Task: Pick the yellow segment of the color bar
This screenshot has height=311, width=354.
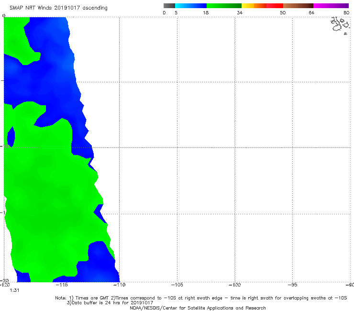Action: (248, 6)
